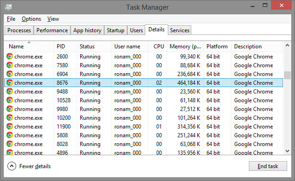Click Chrome icon of PID 11900 process
This screenshot has height=181, width=295.
click(x=10, y=126)
